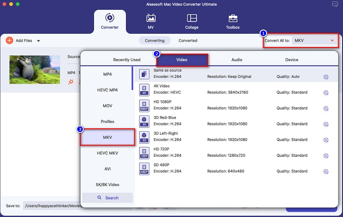This screenshot has width=343, height=217.
Task: Show the Converted list
Action: 188,41
